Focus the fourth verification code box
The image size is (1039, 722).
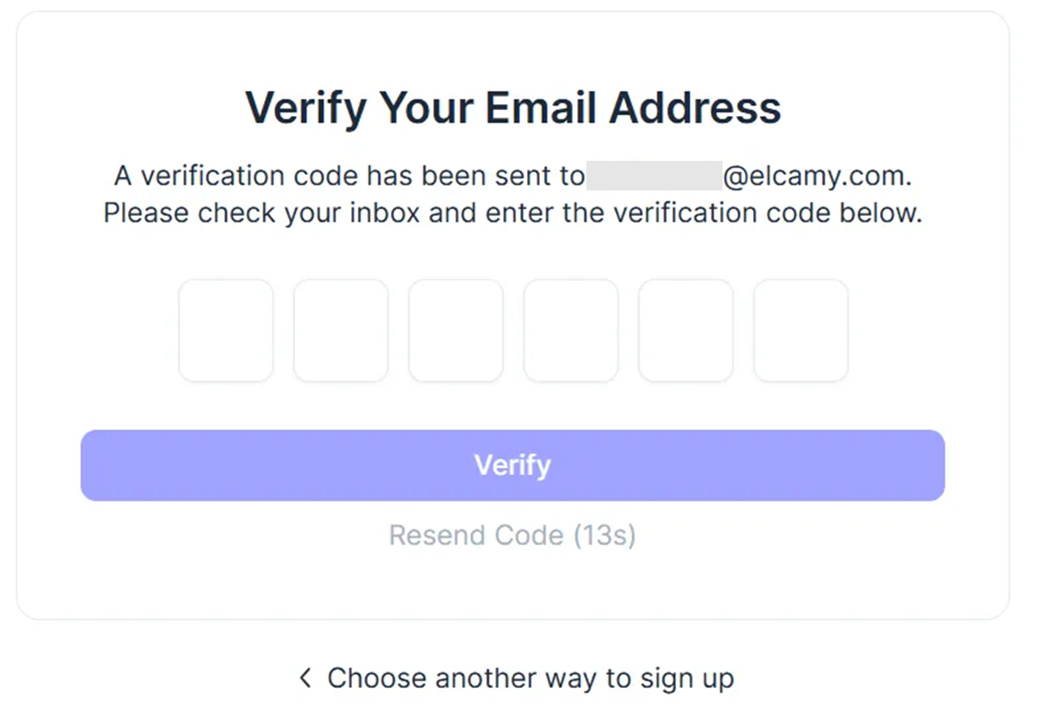point(571,330)
